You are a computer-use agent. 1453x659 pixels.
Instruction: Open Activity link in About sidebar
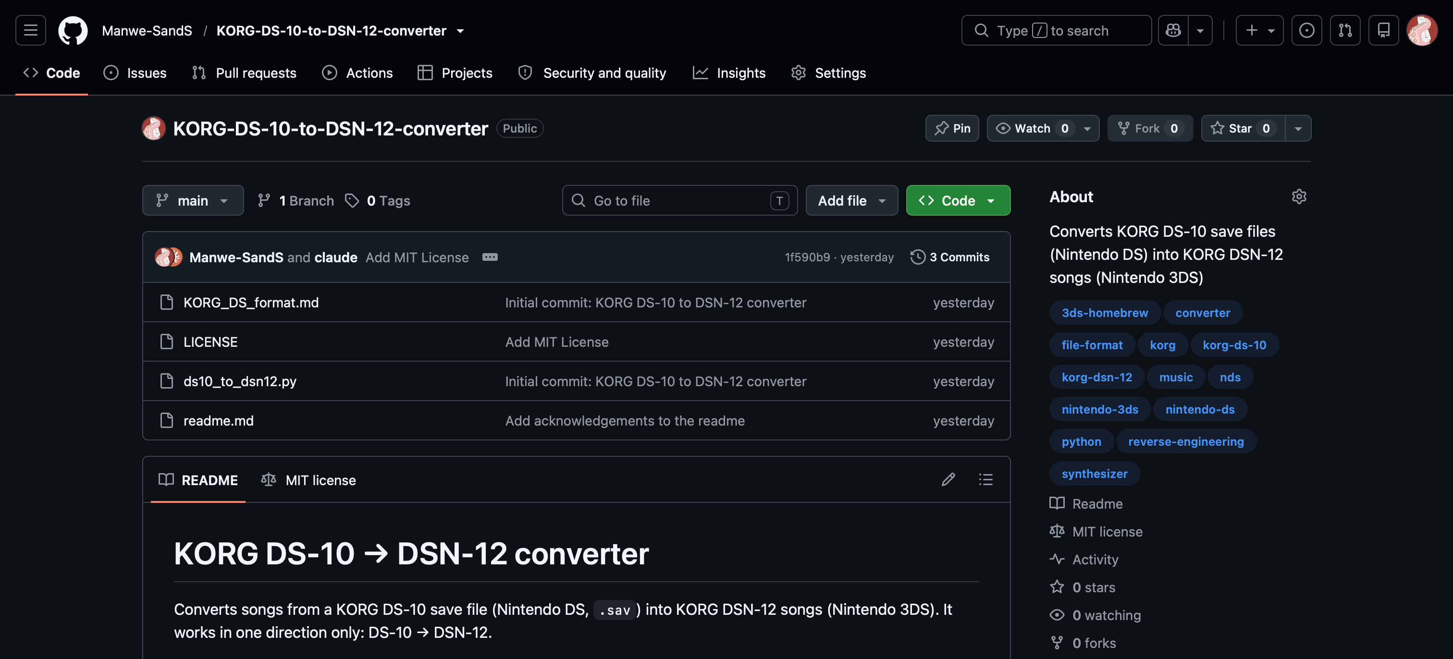pyautogui.click(x=1084, y=559)
